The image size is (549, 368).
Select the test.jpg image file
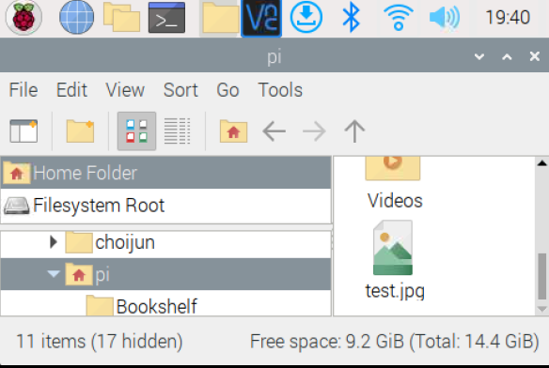(x=395, y=260)
